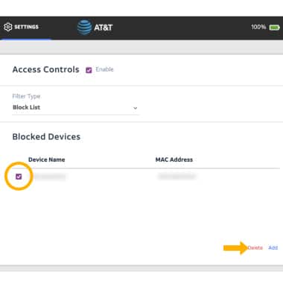This screenshot has height=298, width=283.
Task: Uncheck the blocked device row checkbox
Action: coord(19,177)
